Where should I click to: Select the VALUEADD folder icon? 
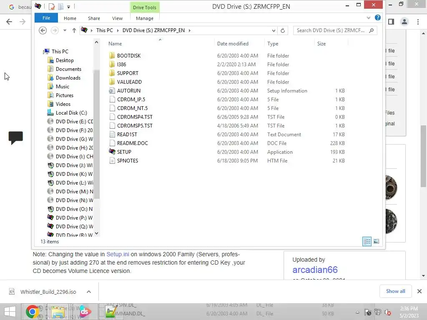pyautogui.click(x=112, y=82)
